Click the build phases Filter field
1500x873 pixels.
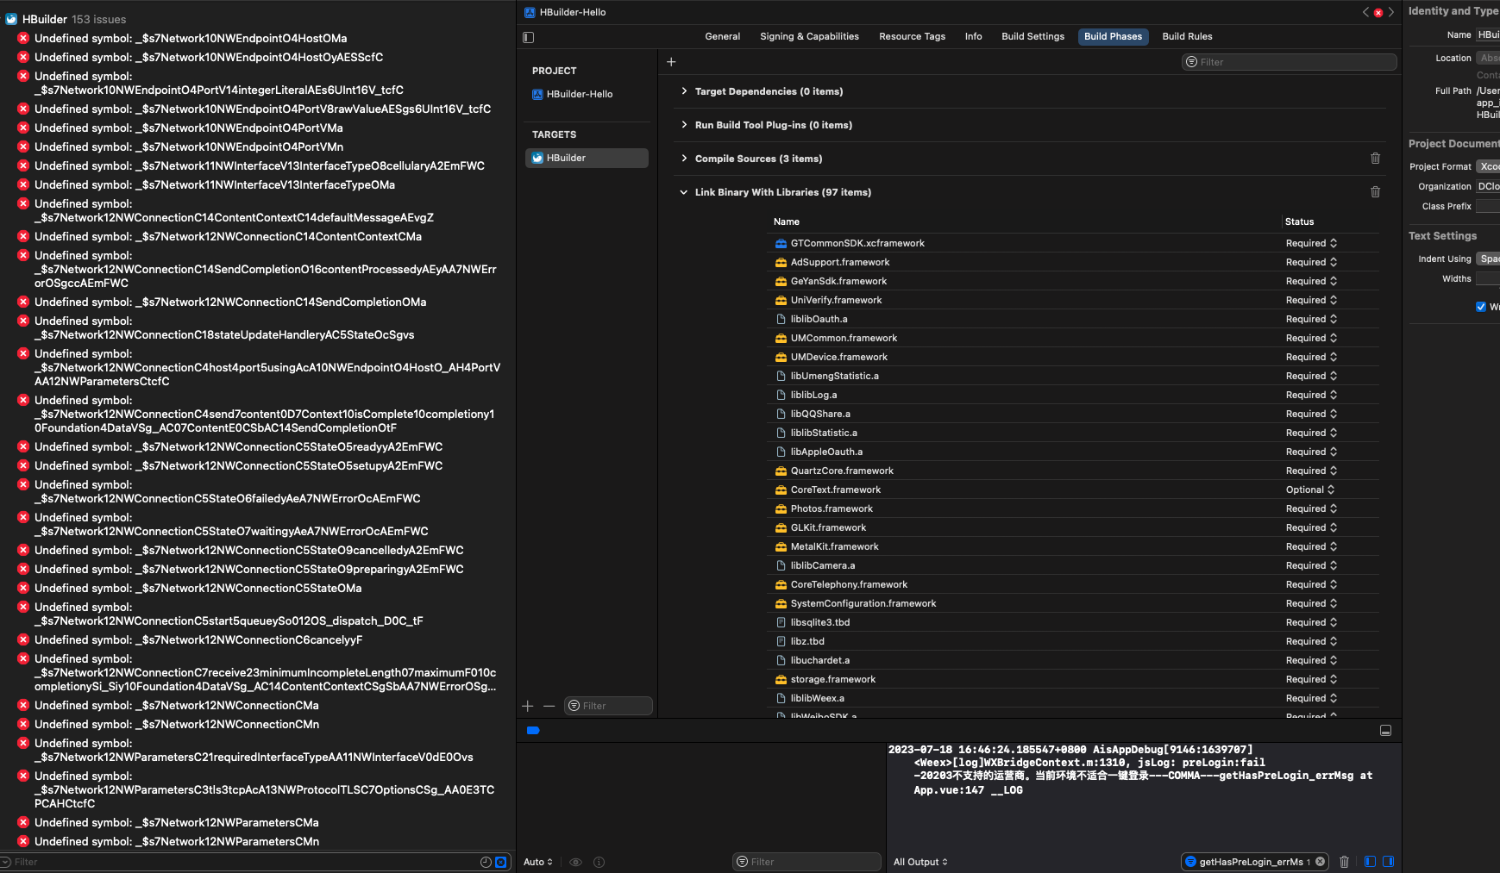coord(1289,62)
